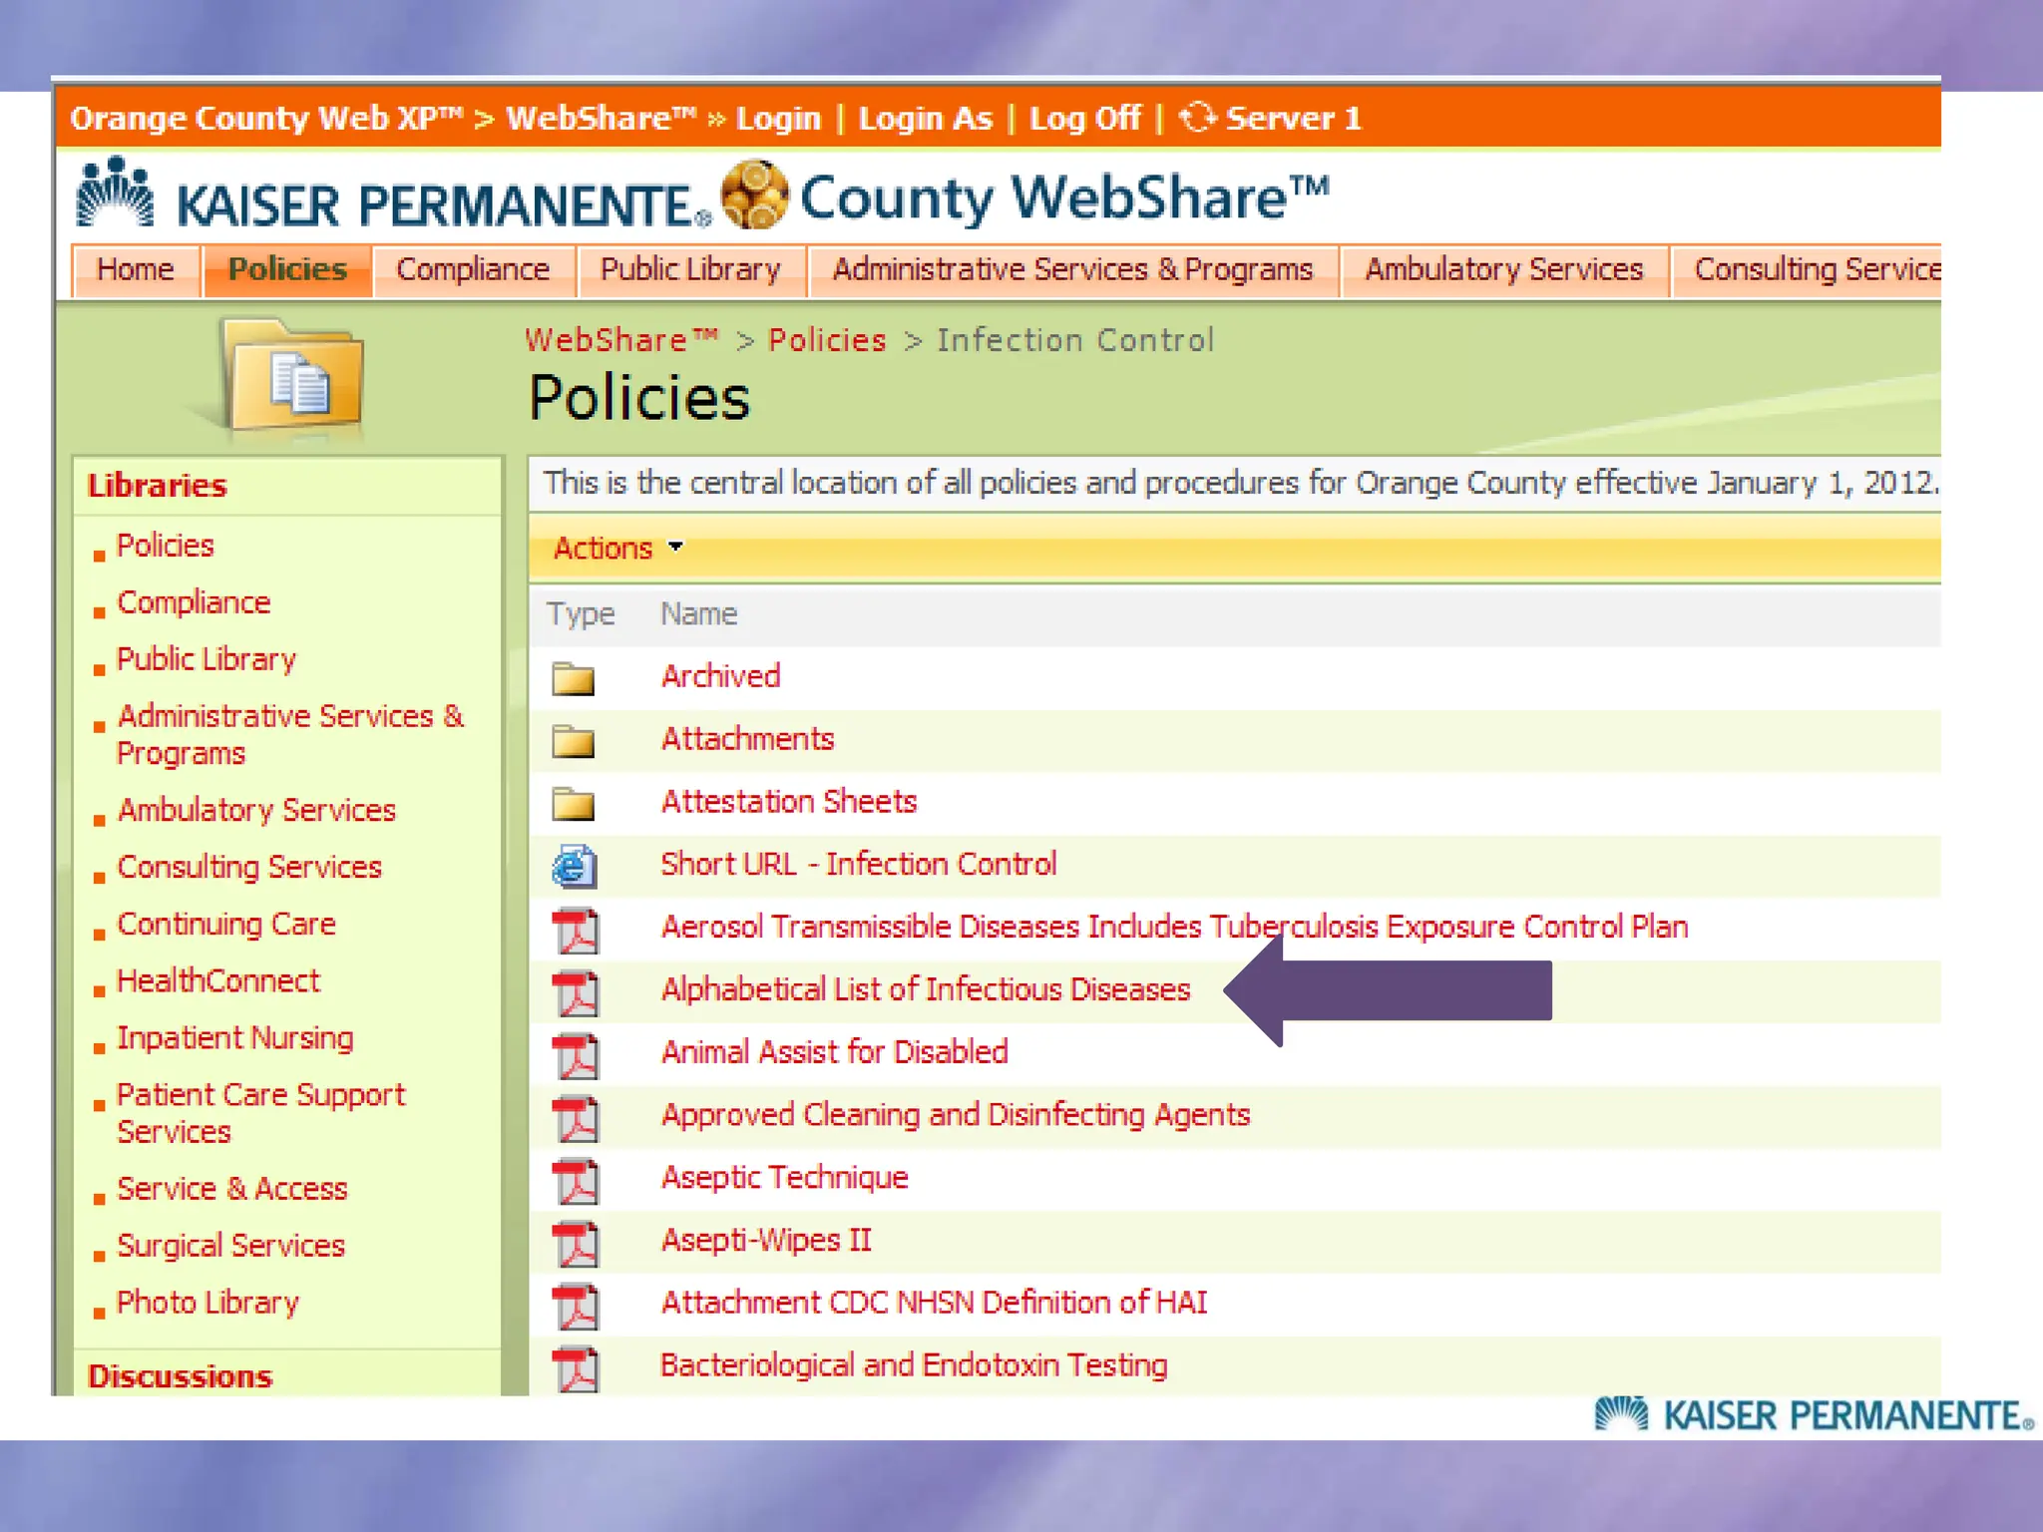The width and height of the screenshot is (2043, 1532).
Task: Select Ambulatory Services in top navigation
Action: click(x=1503, y=269)
